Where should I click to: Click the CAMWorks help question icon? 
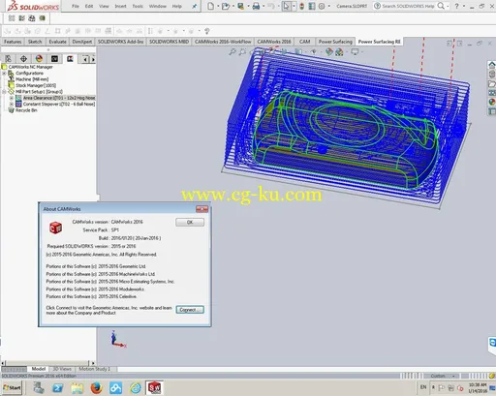pos(207,31)
